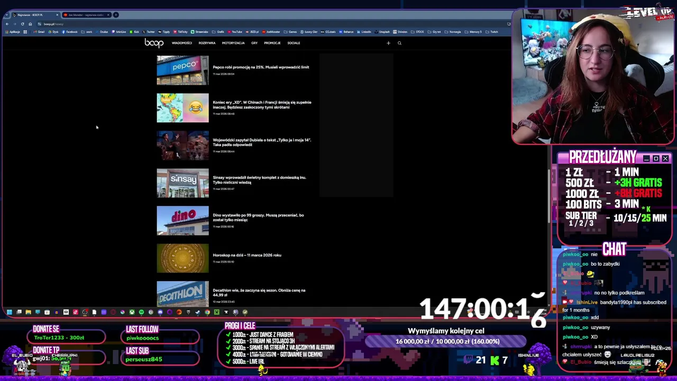Go back with browser back arrow

[7, 24]
